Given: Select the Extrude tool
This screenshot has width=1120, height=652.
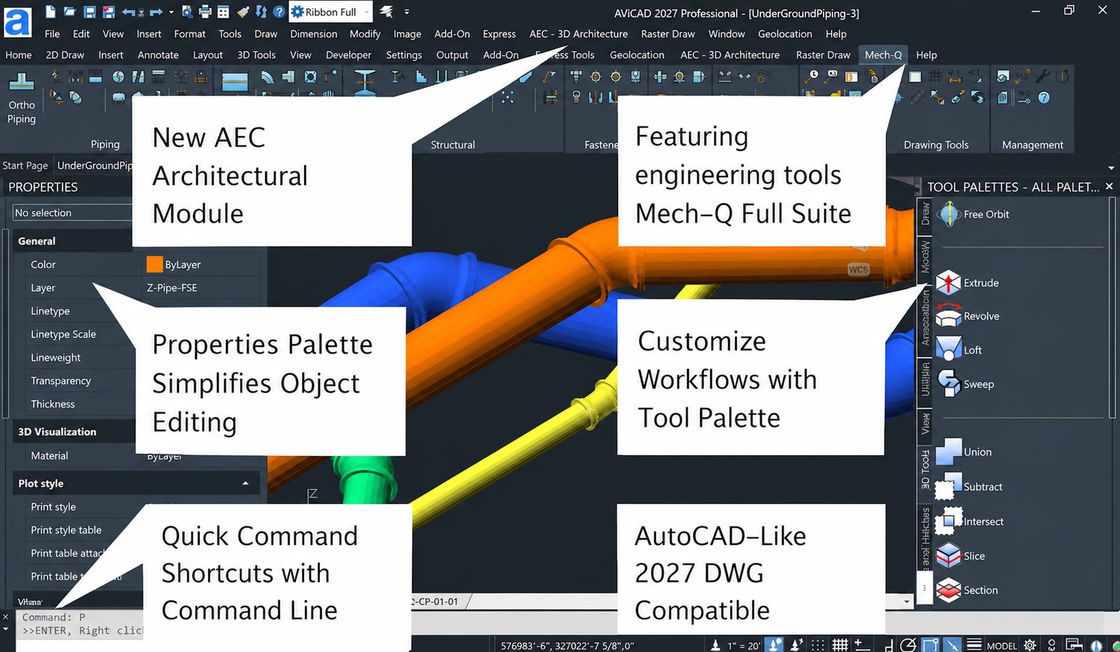Looking at the screenshot, I should [x=968, y=283].
